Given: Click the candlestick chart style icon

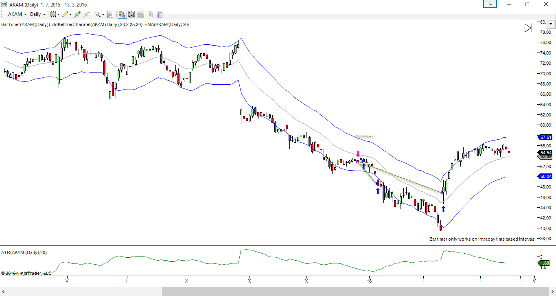Looking at the screenshot, I should click(x=53, y=14).
